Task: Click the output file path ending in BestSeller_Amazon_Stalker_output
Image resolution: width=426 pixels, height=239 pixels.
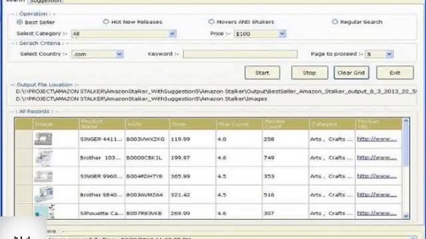Action: [216, 92]
